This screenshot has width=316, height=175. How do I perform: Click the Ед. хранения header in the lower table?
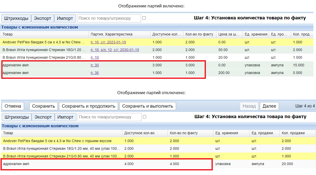click(x=227, y=133)
